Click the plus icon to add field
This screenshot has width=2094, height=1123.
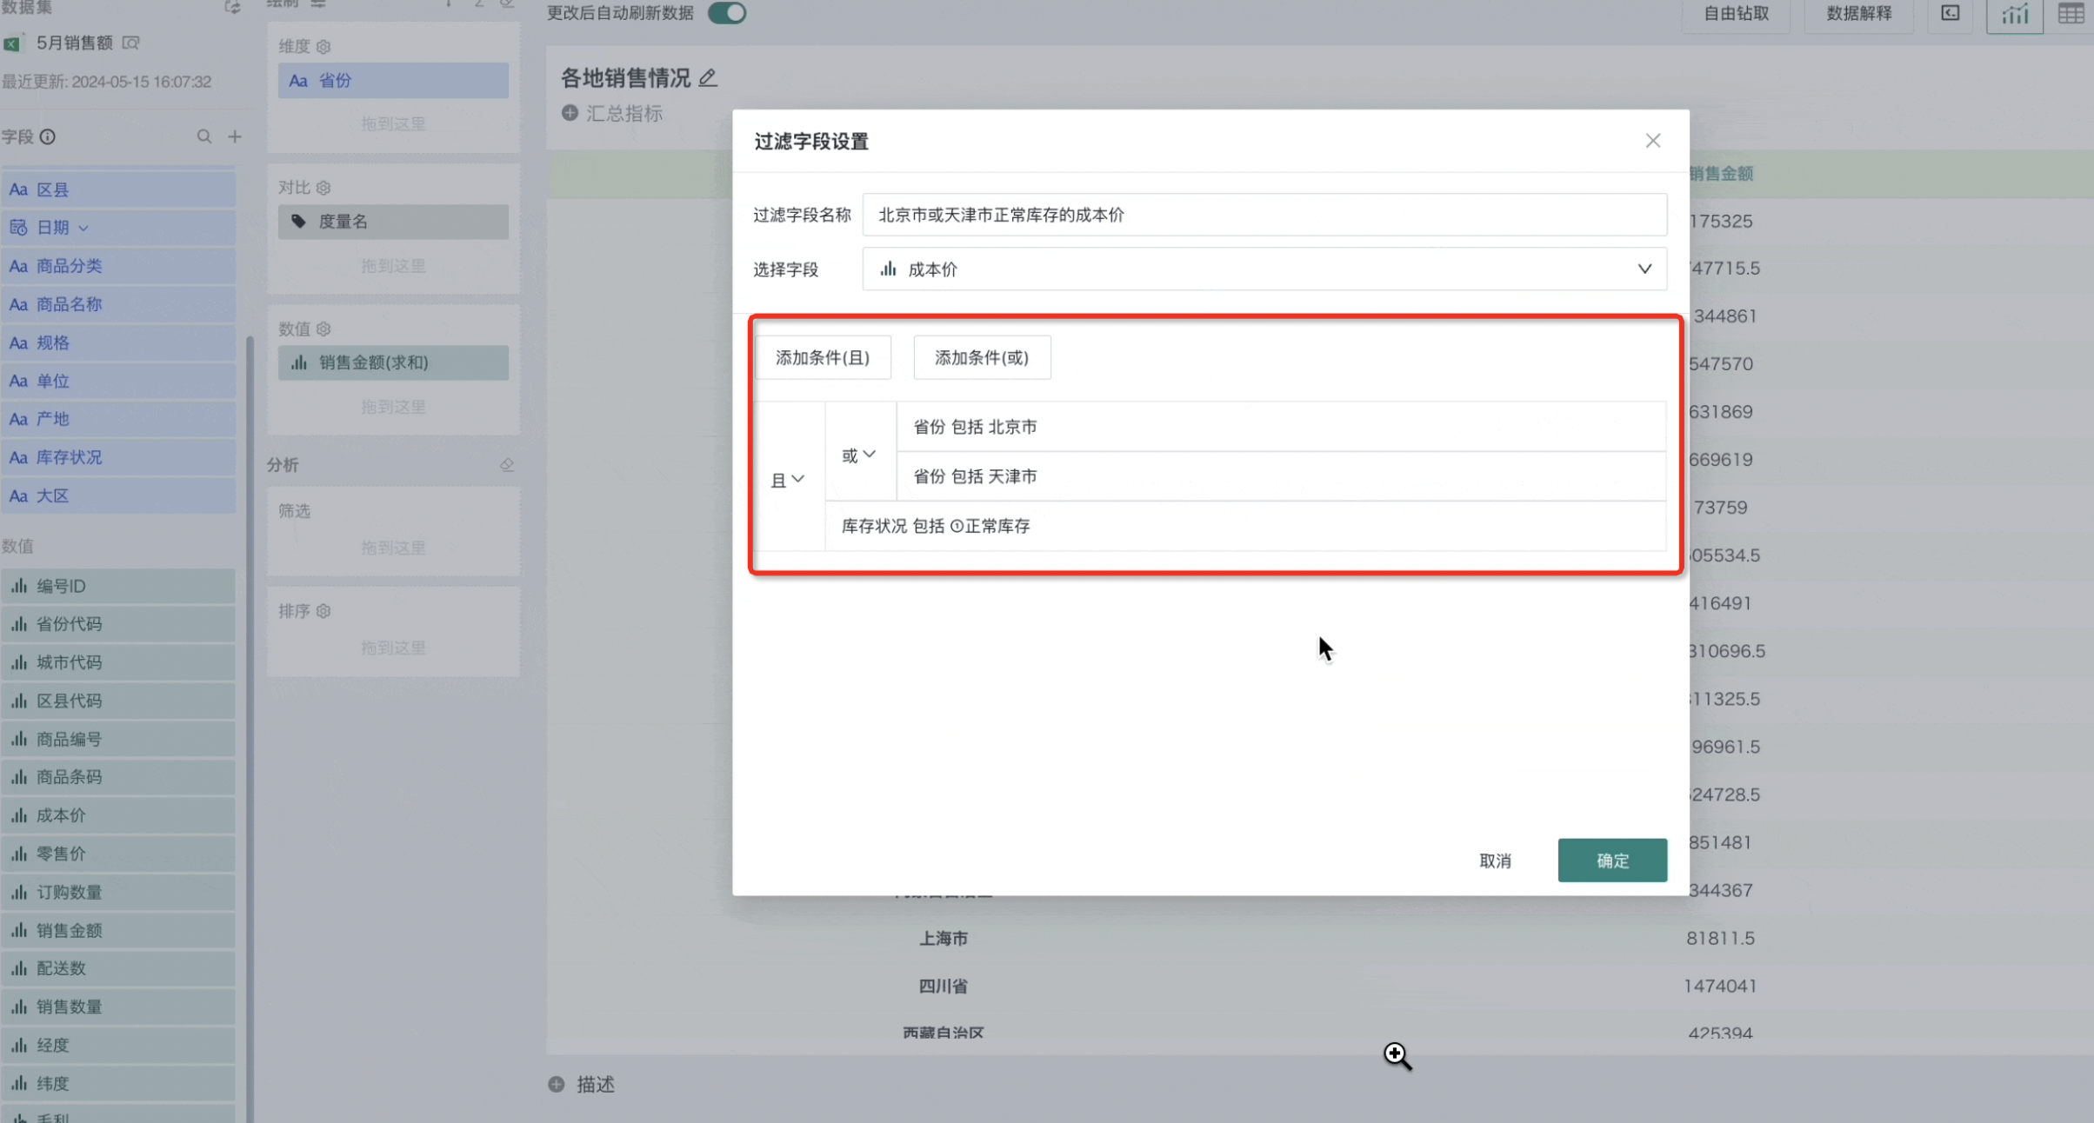[x=235, y=136]
